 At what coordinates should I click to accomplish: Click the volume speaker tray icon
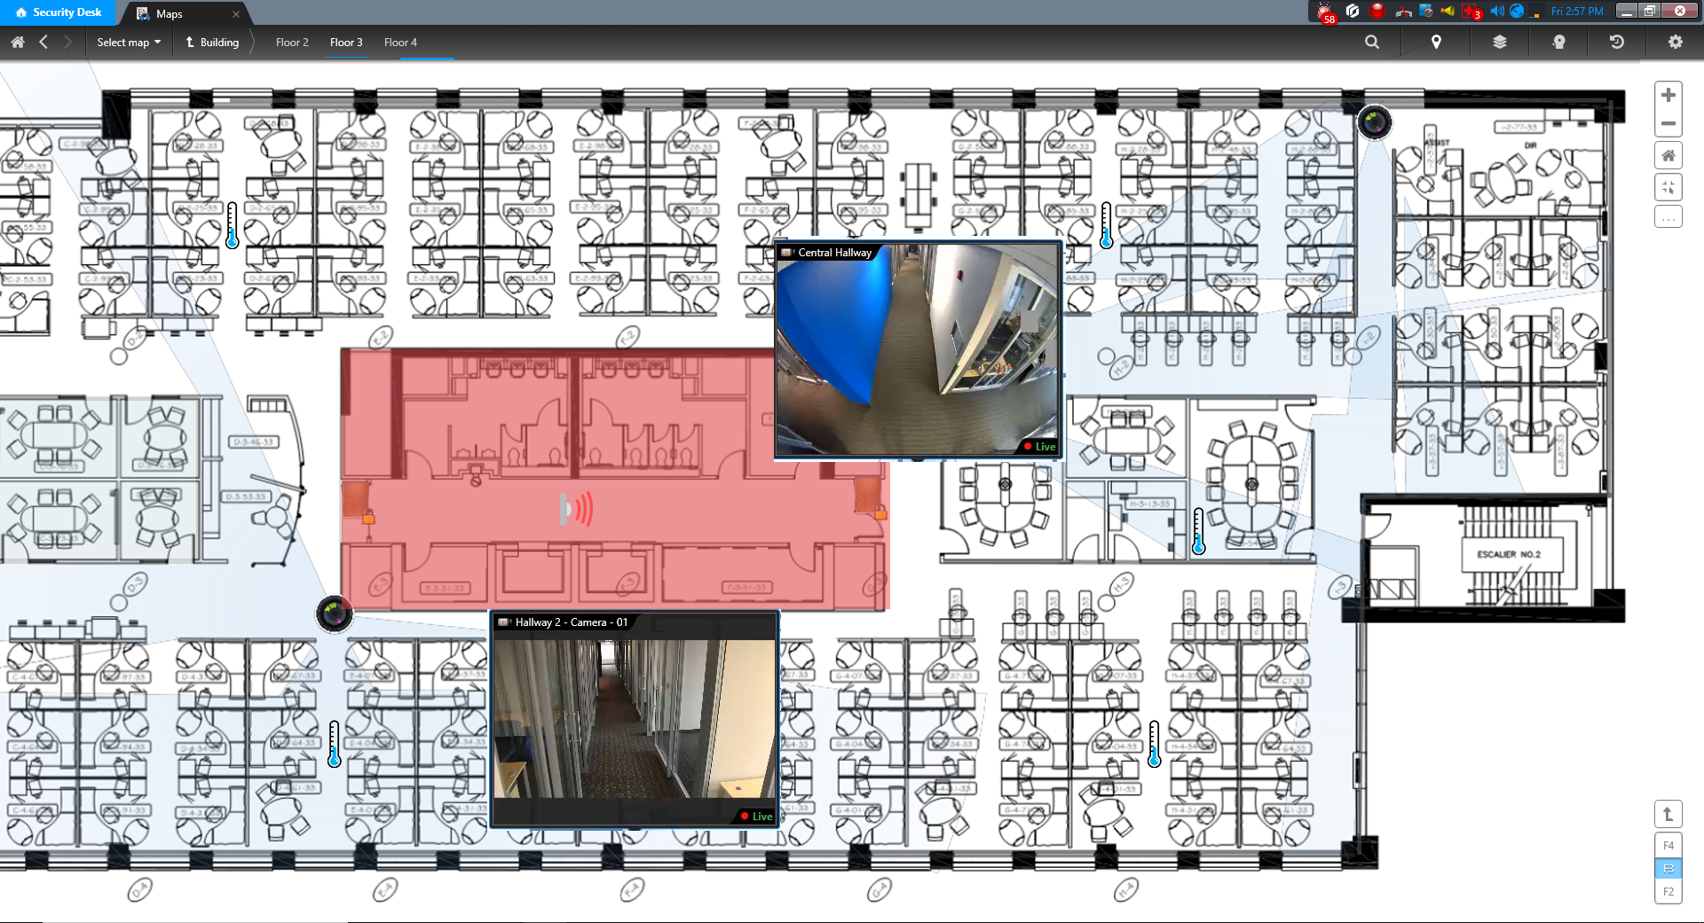tap(1496, 12)
